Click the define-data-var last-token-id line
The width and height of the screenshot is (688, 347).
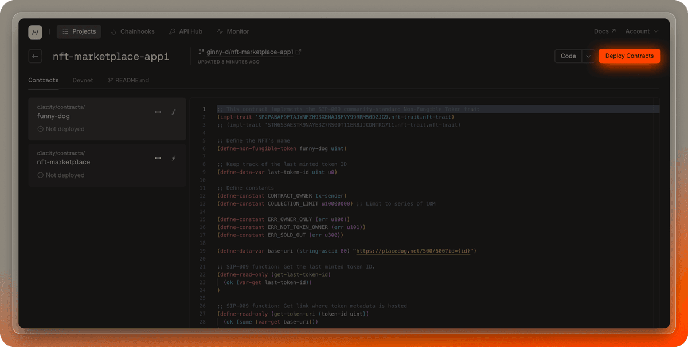pyautogui.click(x=277, y=172)
